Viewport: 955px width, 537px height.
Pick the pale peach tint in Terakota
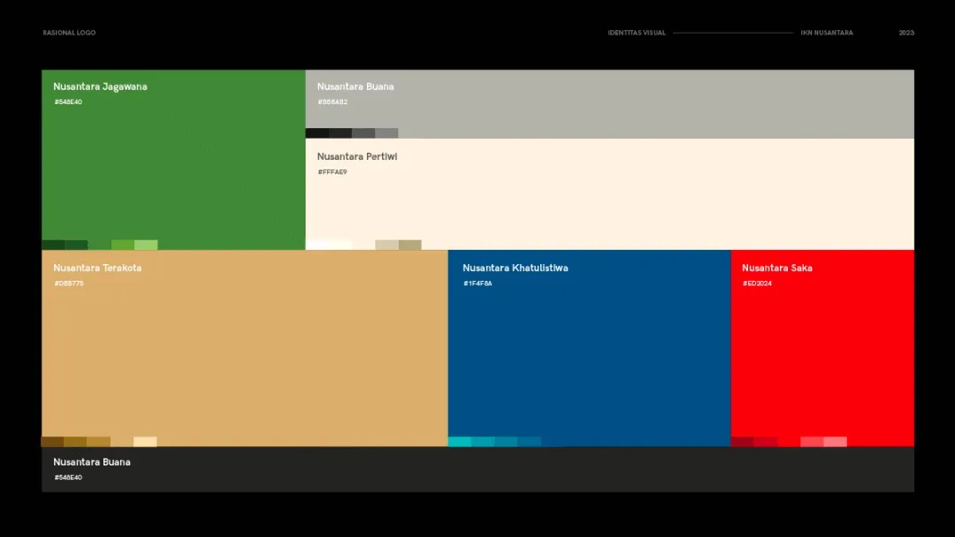click(145, 442)
